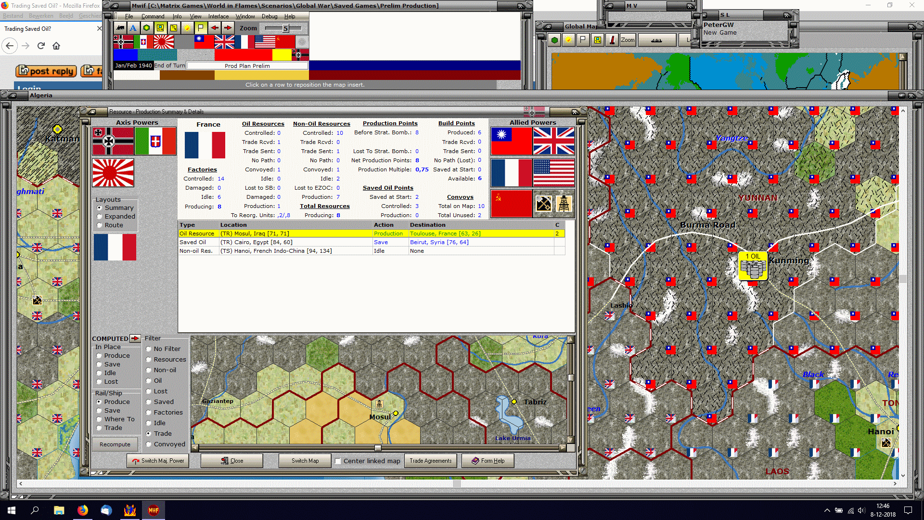Image resolution: width=924 pixels, height=520 pixels.
Task: Open the Command menu
Action: (153, 16)
